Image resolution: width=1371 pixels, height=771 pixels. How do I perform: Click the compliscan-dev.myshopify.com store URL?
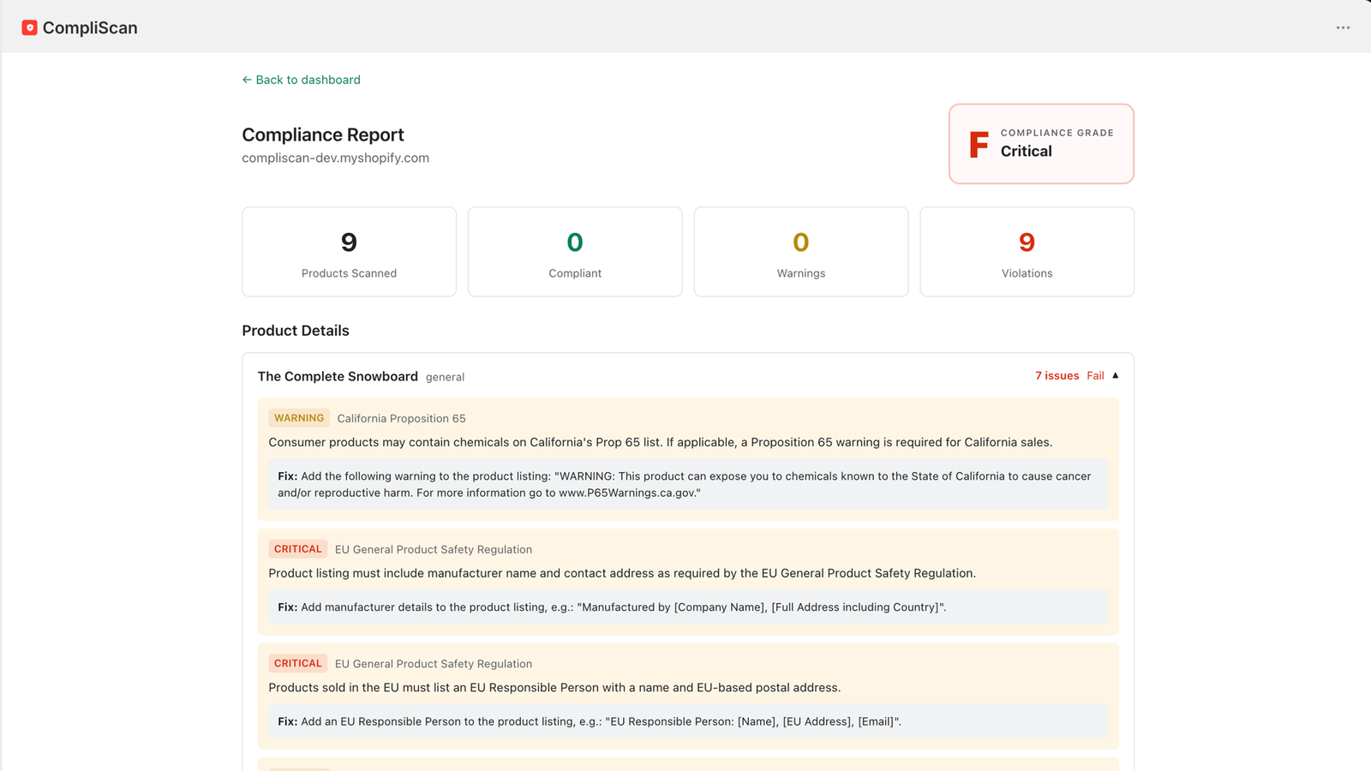click(335, 158)
